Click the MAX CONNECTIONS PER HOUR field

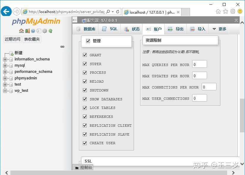(209, 87)
